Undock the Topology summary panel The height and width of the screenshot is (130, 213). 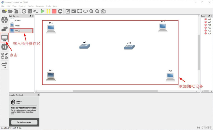coord(209,16)
